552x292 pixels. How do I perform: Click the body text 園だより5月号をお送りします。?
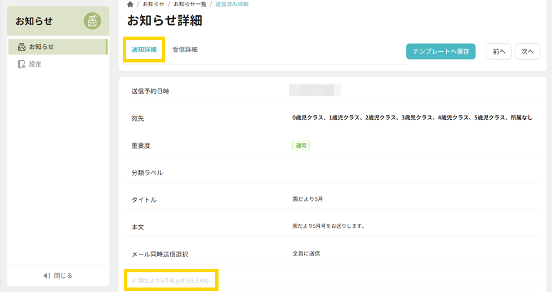coord(328,226)
